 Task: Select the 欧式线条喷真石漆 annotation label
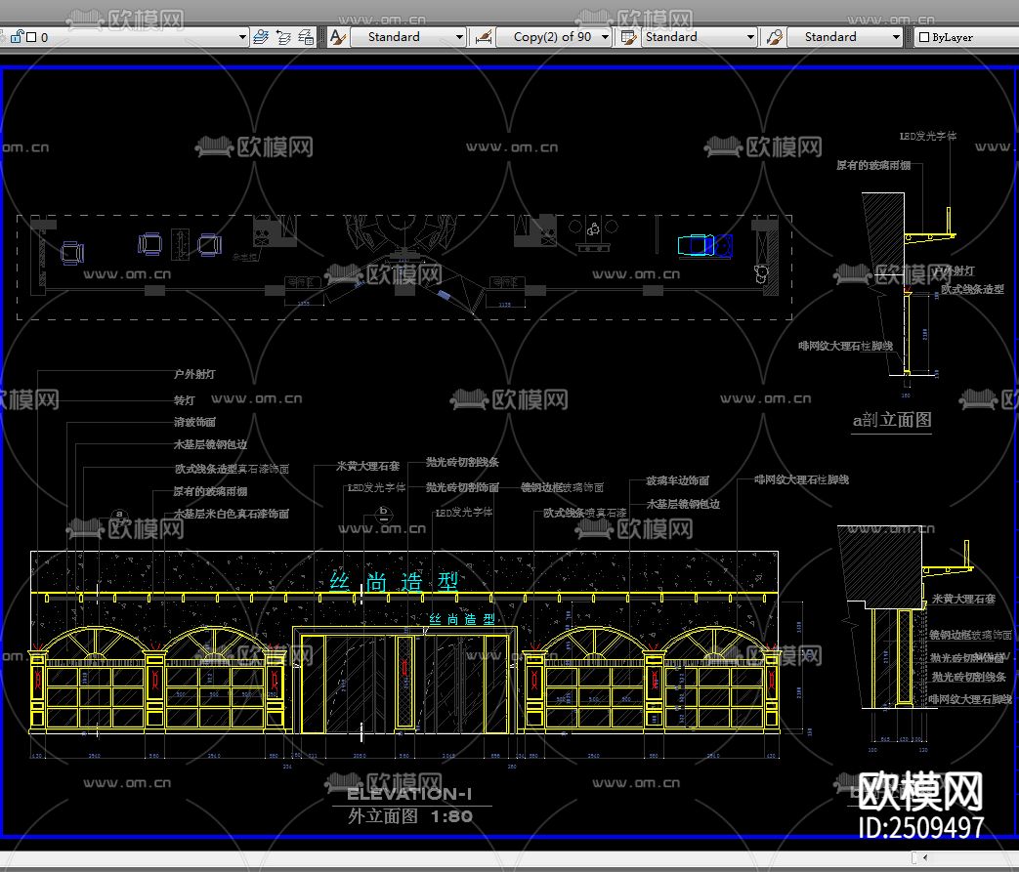click(x=585, y=513)
